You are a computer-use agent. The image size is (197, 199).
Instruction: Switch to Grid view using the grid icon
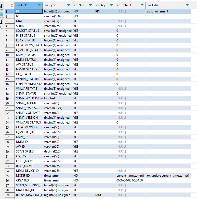click(2, 14)
